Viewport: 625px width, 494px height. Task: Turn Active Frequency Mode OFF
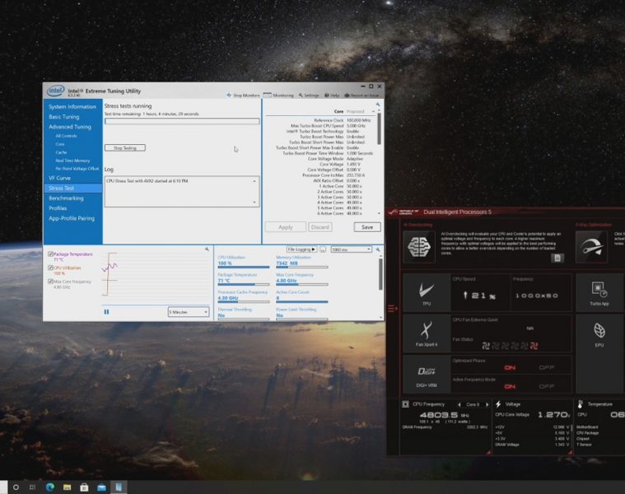547,386
